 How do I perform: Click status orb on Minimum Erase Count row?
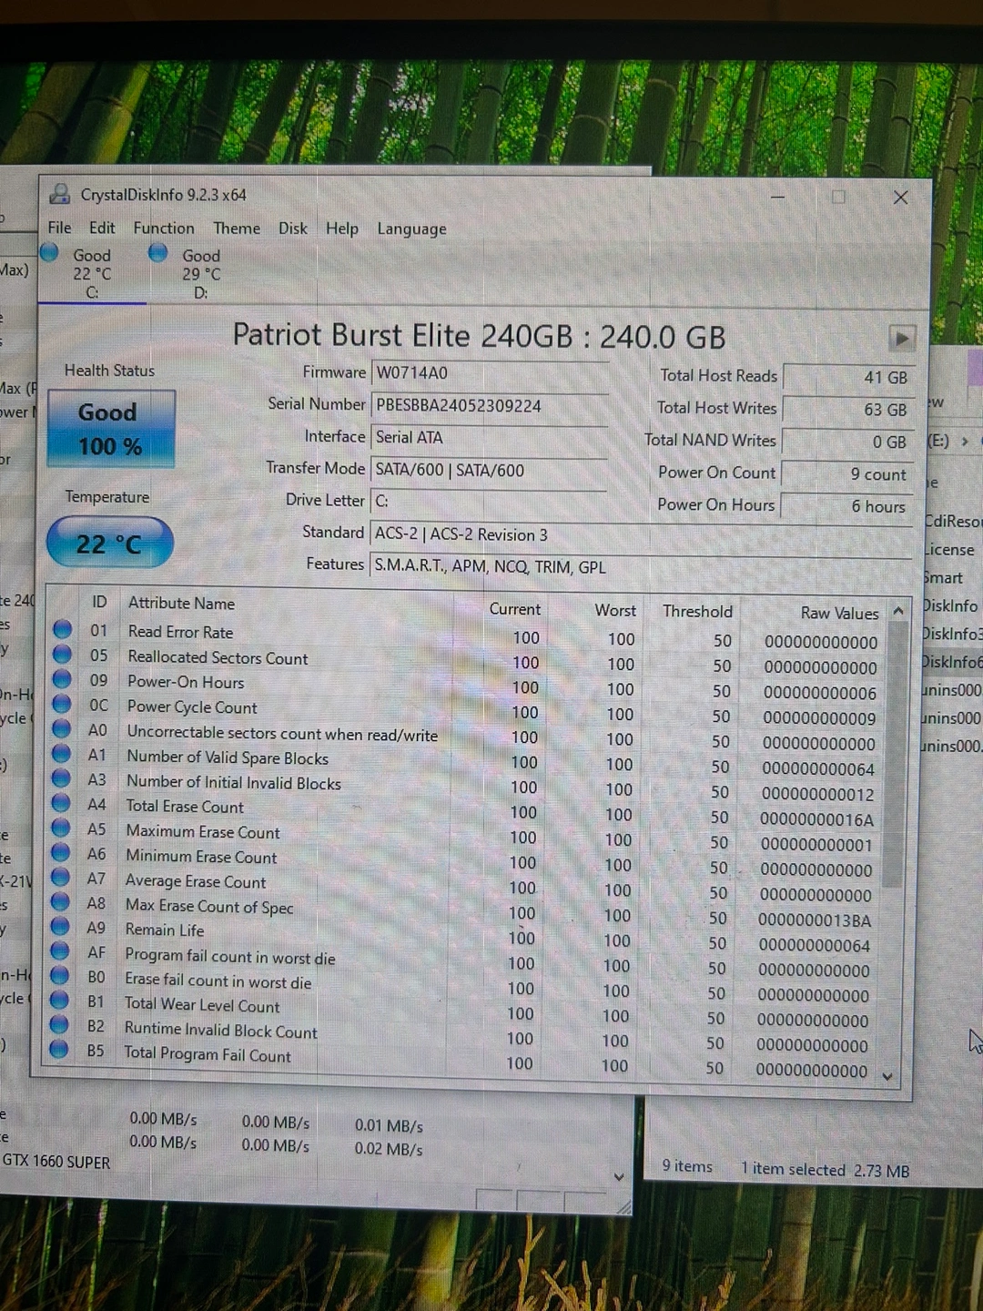pos(61,852)
